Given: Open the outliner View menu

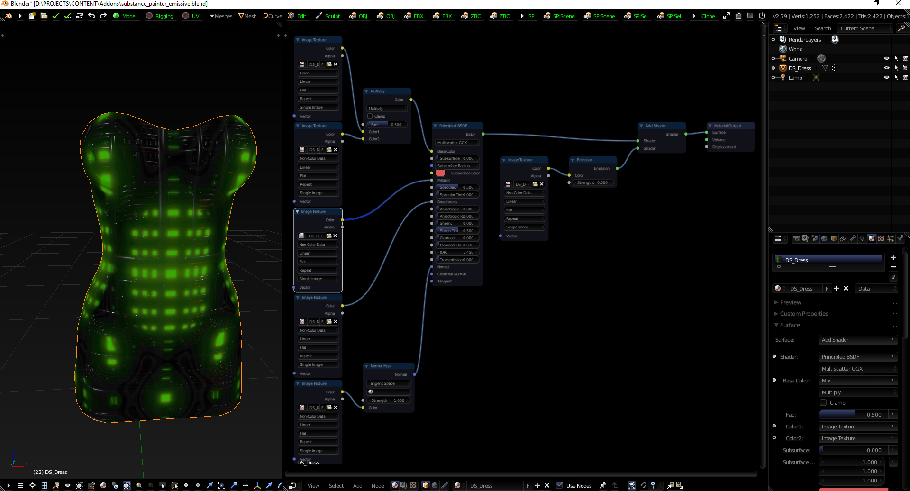Looking at the screenshot, I should pos(799,28).
